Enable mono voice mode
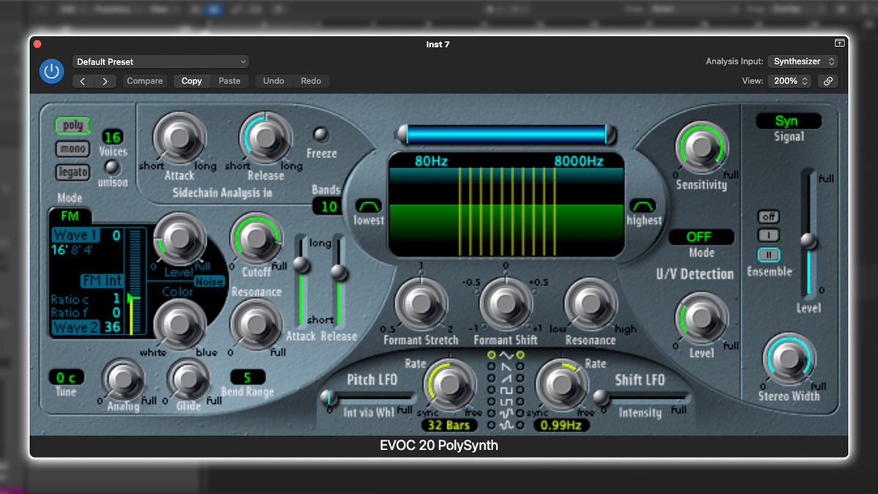Image resolution: width=878 pixels, height=494 pixels. 72,149
